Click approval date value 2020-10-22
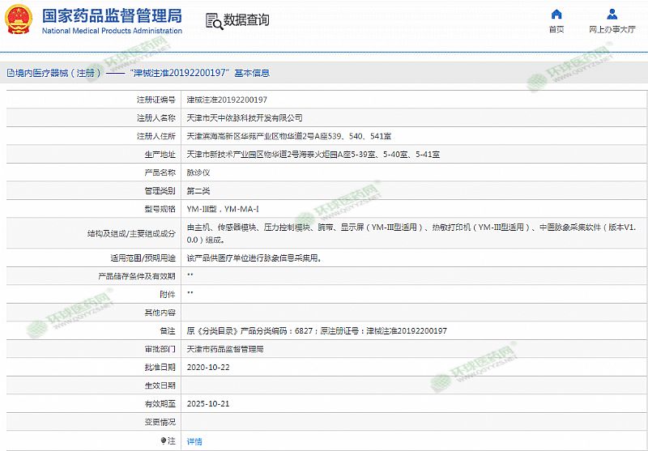 (209, 367)
